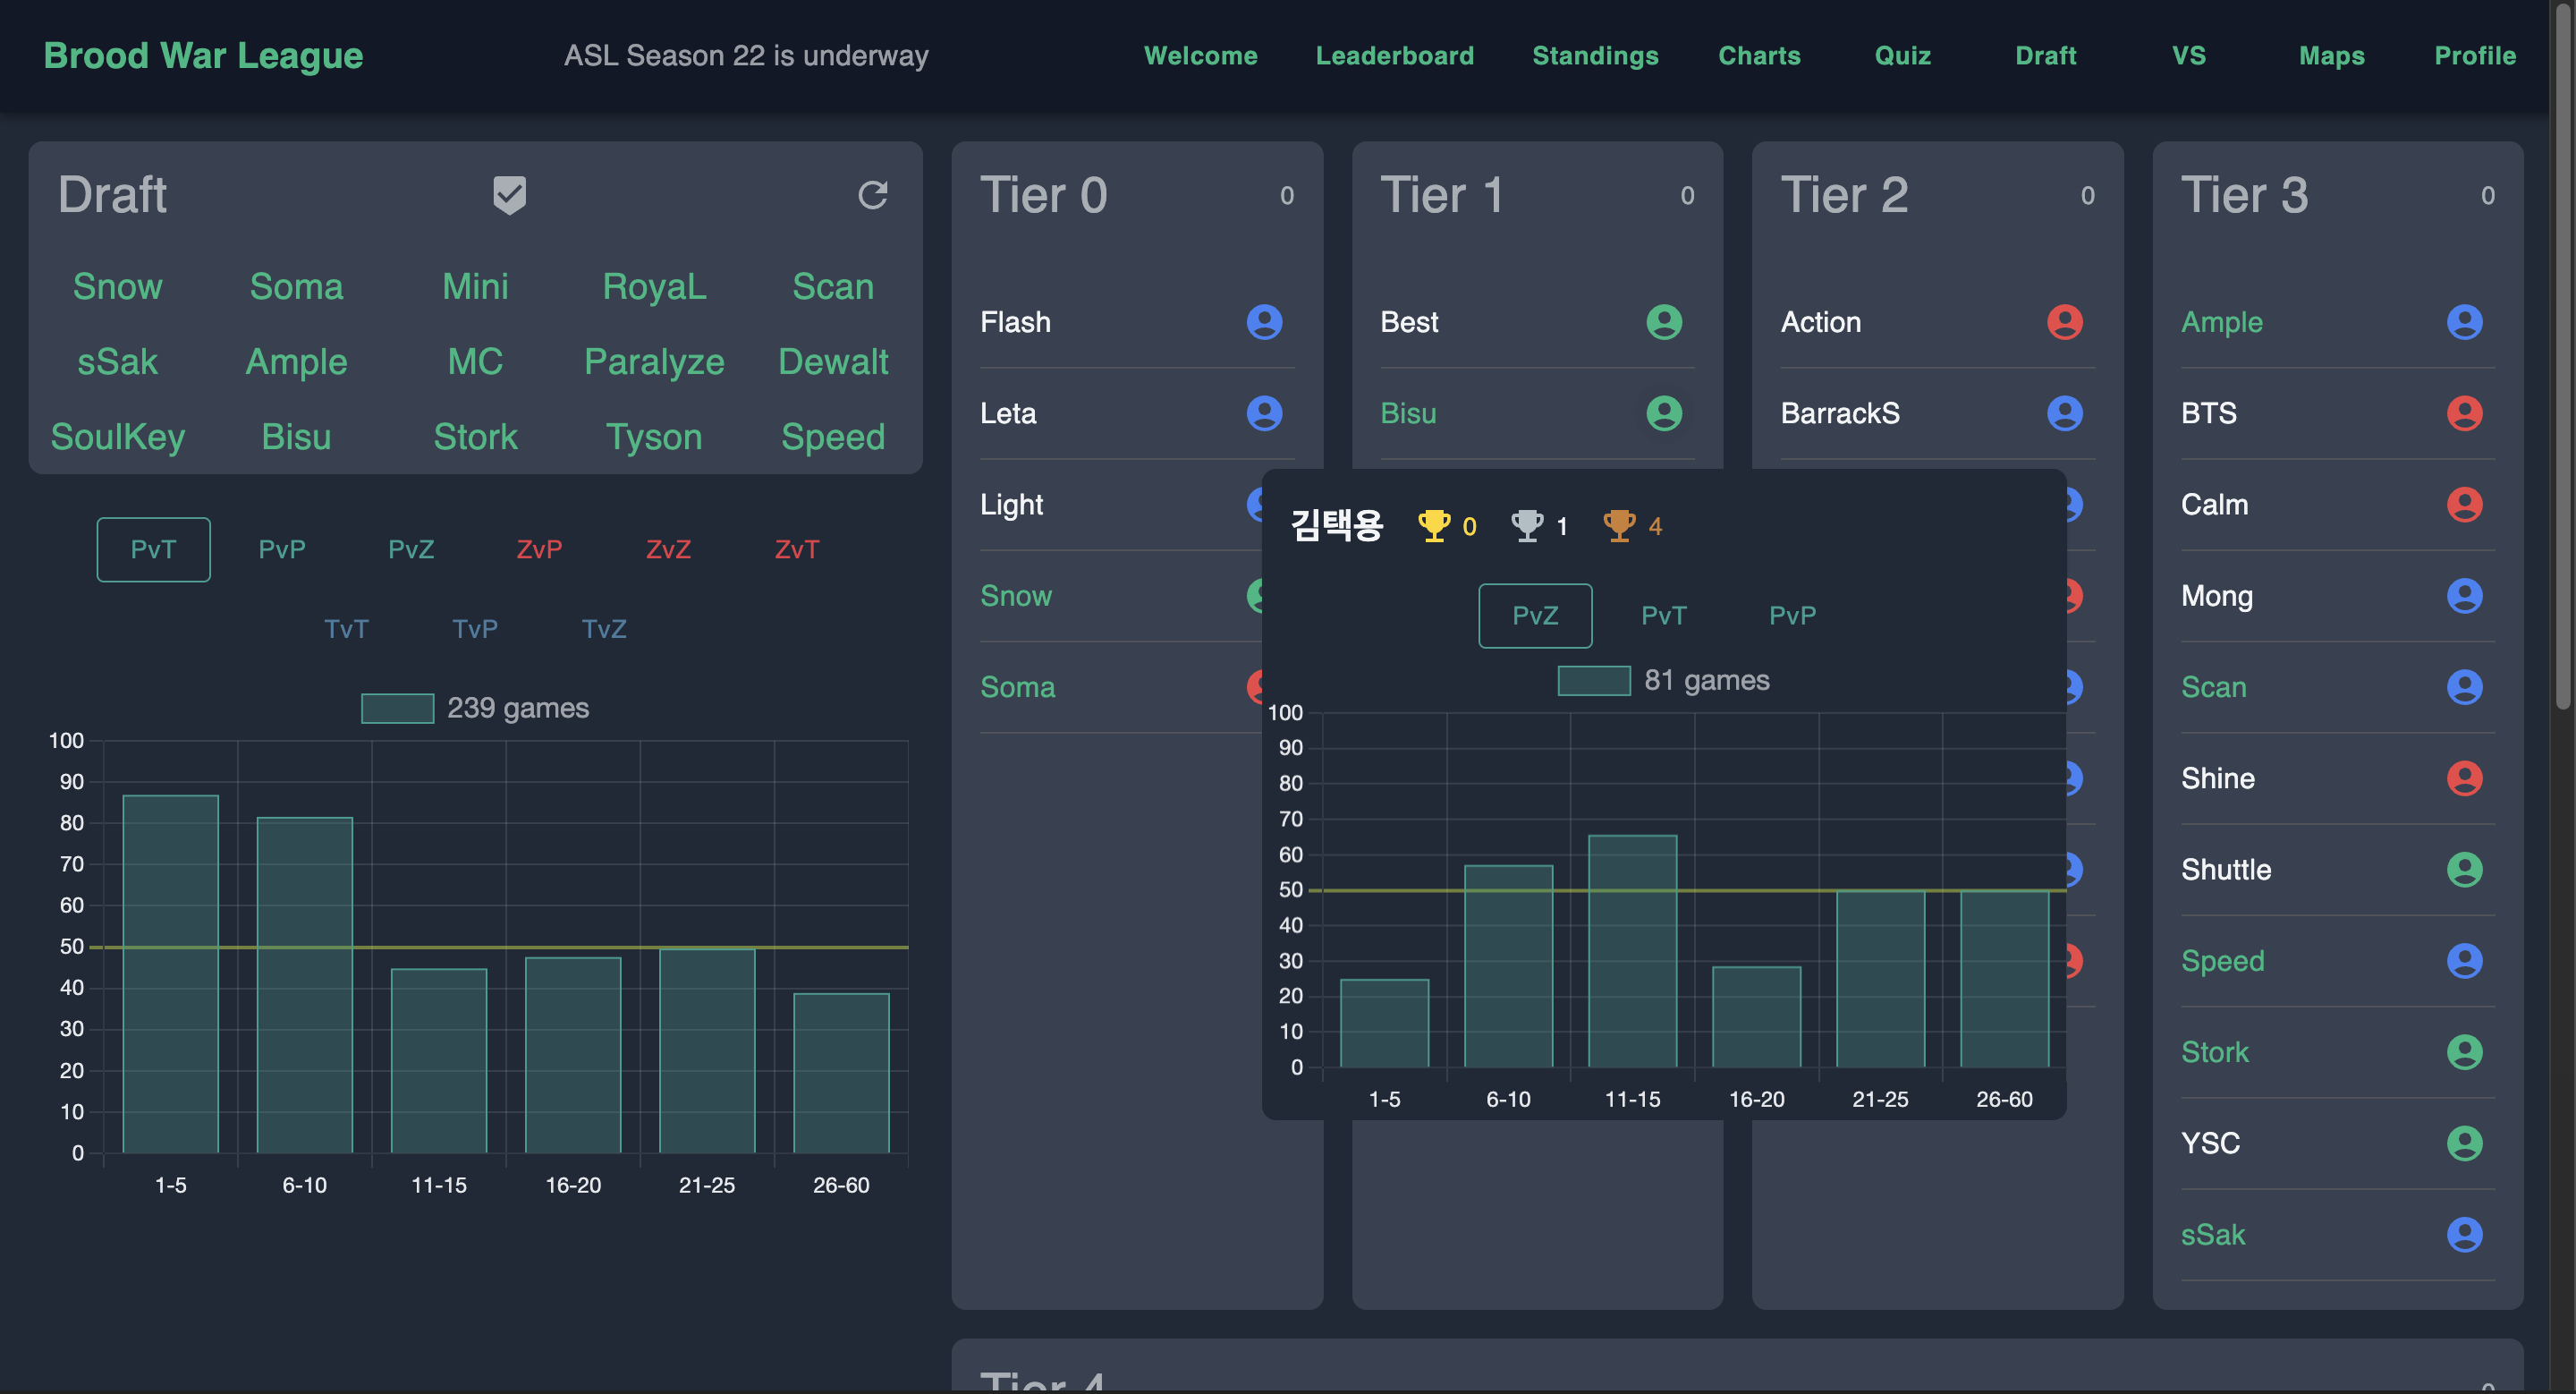The height and width of the screenshot is (1394, 2576).
Task: Click Ample's blue player icon in Tier 3
Action: 2464,322
